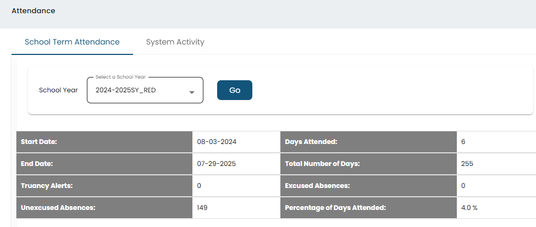This screenshot has width=536, height=227.
Task: Click the school year dropdown arrow
Action: coord(192,92)
